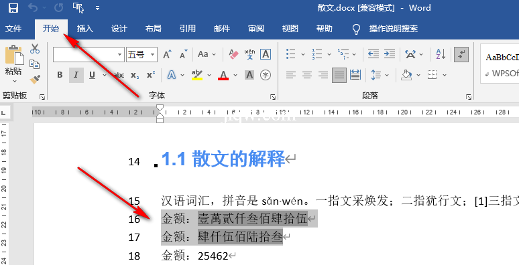Screen dimensions: 519x265
Task: Apply the yellow text highlight color
Action: [x=197, y=75]
